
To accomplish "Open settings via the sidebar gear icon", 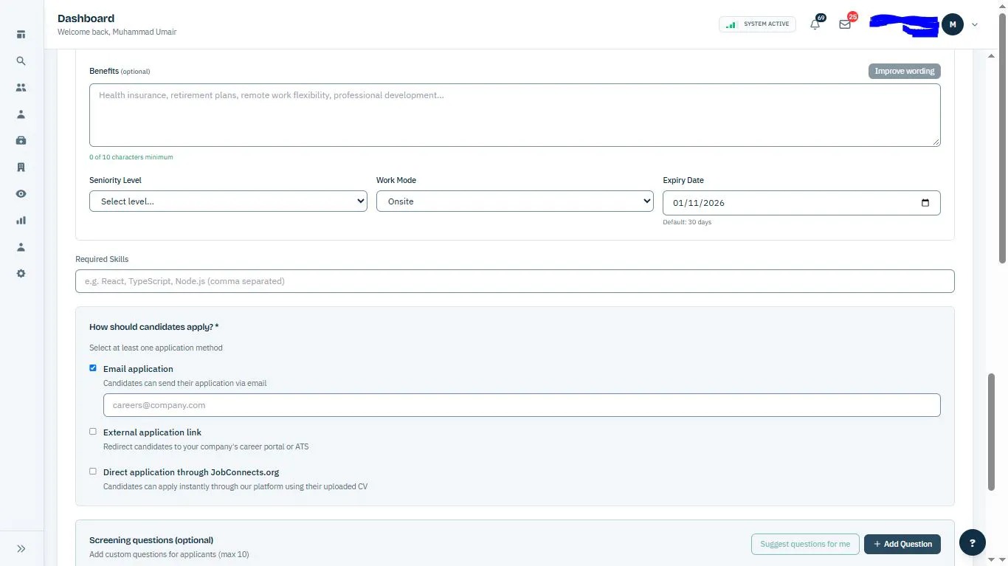I will click(x=21, y=273).
